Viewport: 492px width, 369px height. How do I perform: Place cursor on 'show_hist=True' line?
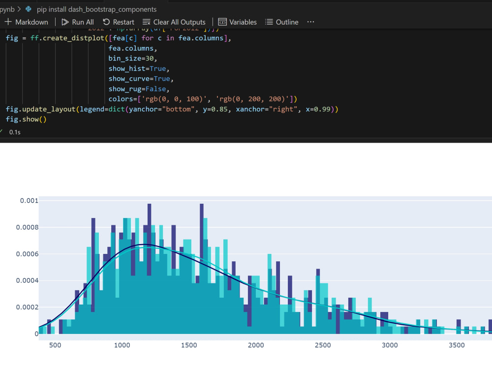(139, 69)
